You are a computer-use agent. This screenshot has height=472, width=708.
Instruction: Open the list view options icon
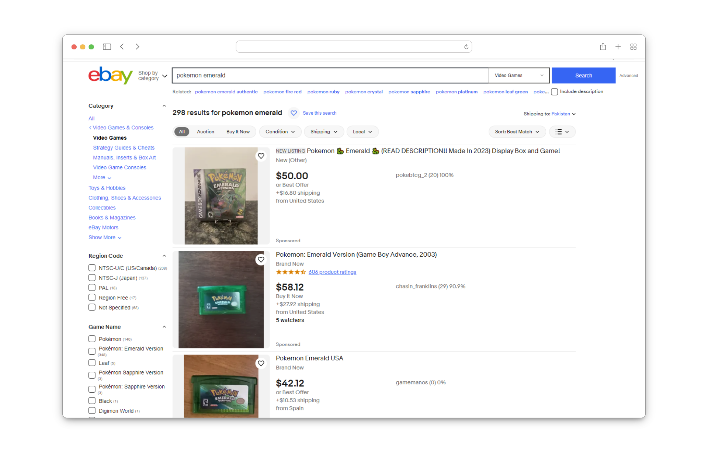click(562, 132)
